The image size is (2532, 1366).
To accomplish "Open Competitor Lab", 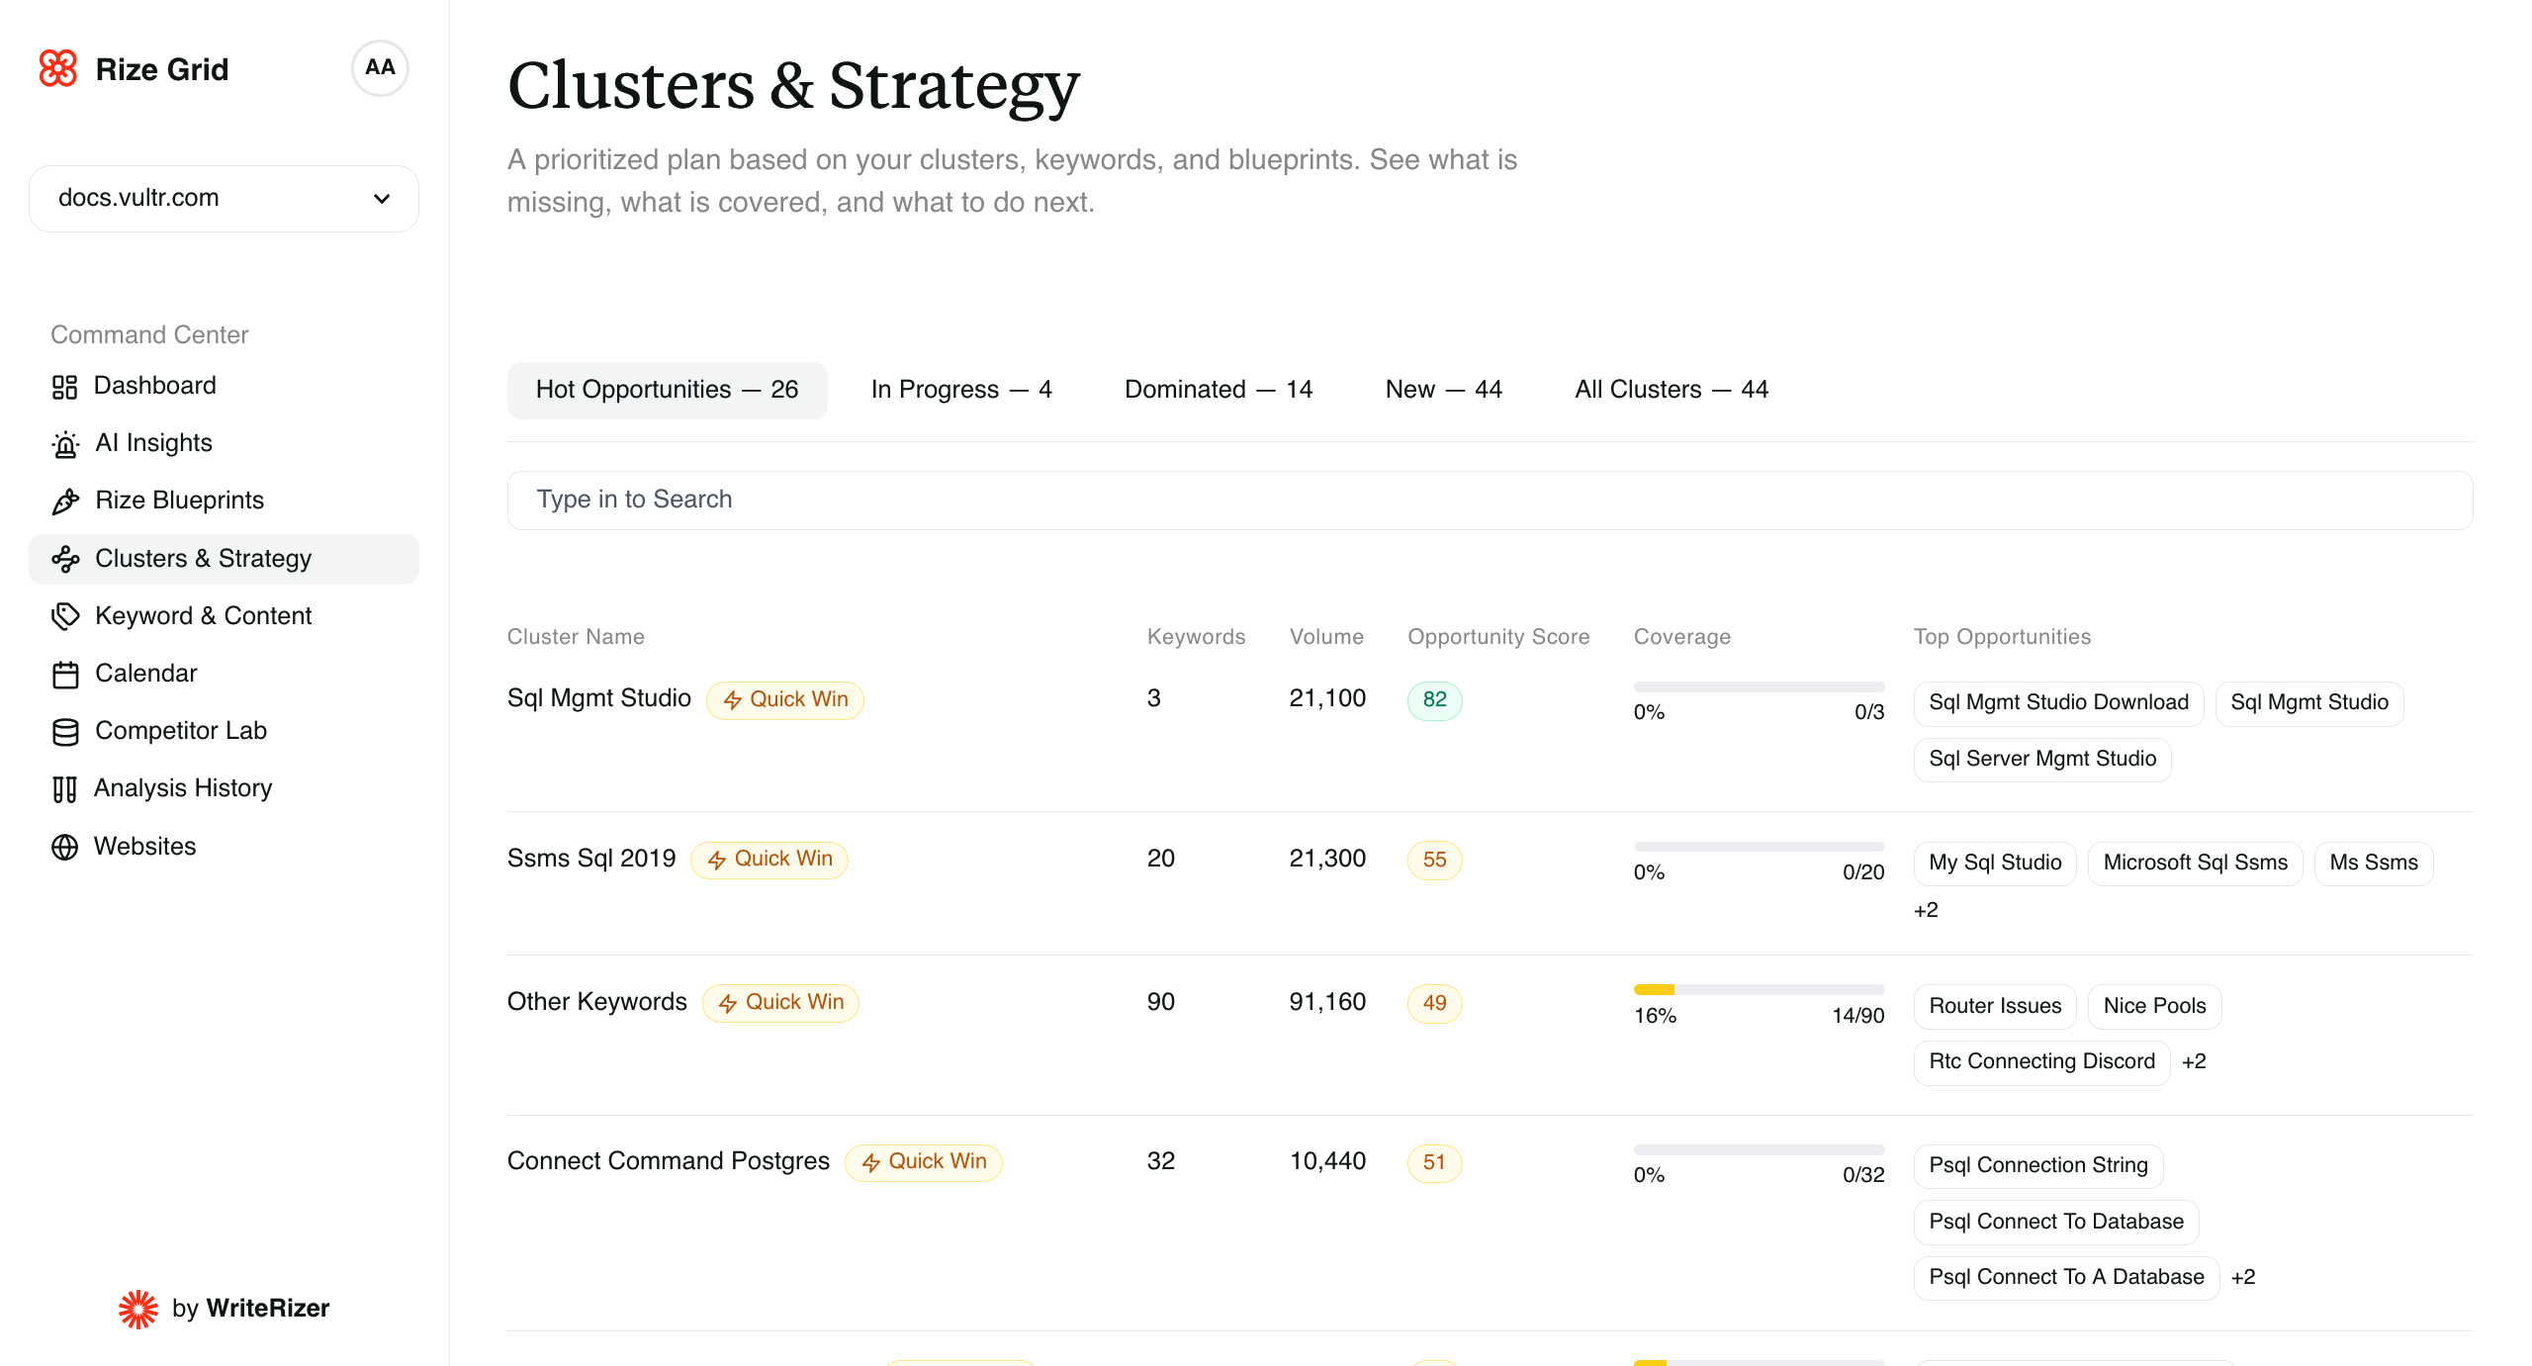I will 181,731.
